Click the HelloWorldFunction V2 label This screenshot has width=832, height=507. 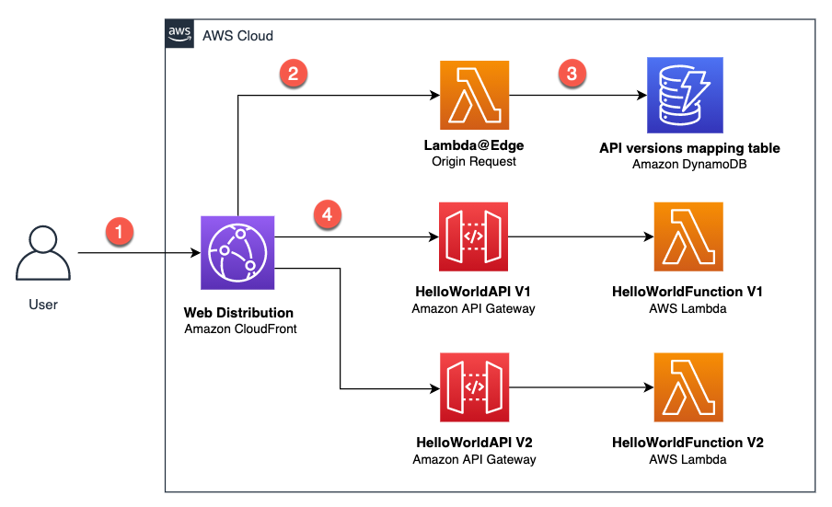point(688,443)
